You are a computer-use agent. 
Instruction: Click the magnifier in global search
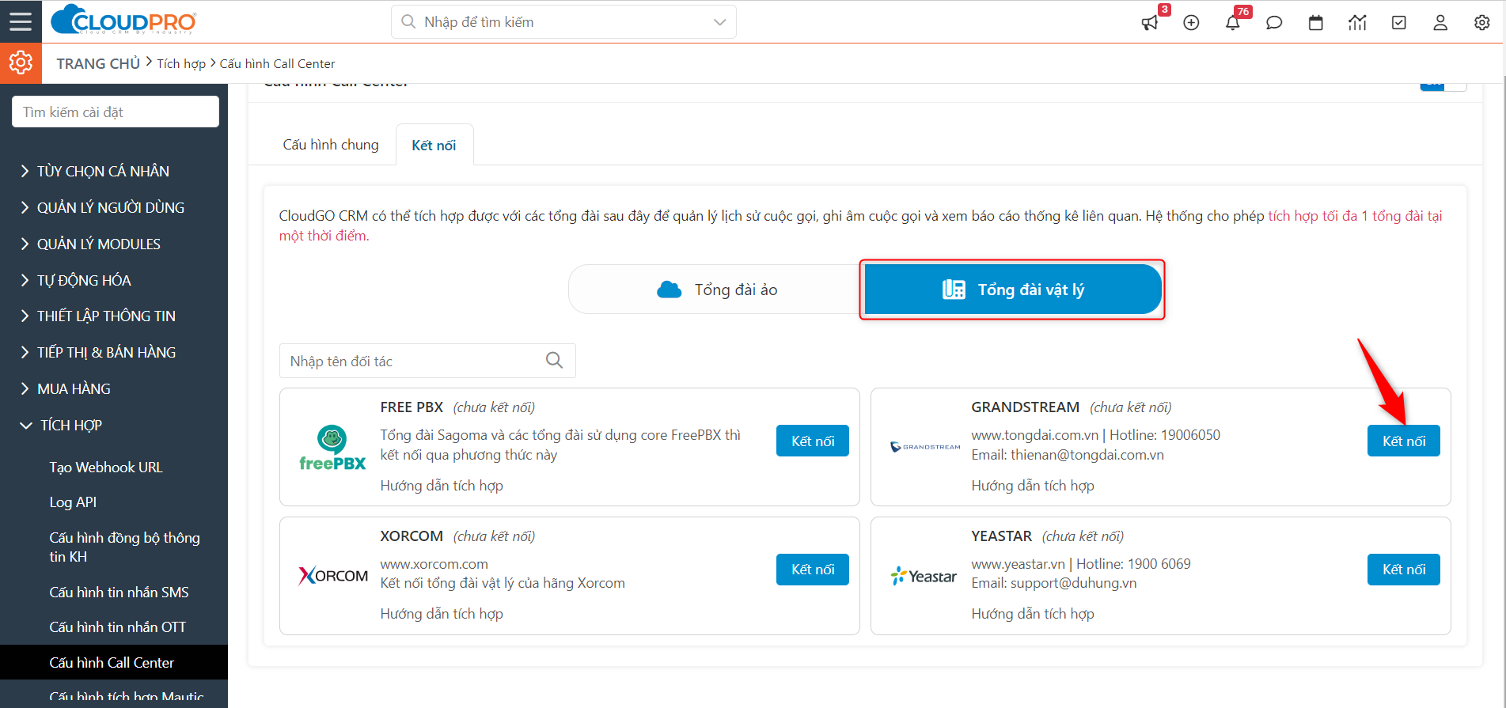(408, 21)
